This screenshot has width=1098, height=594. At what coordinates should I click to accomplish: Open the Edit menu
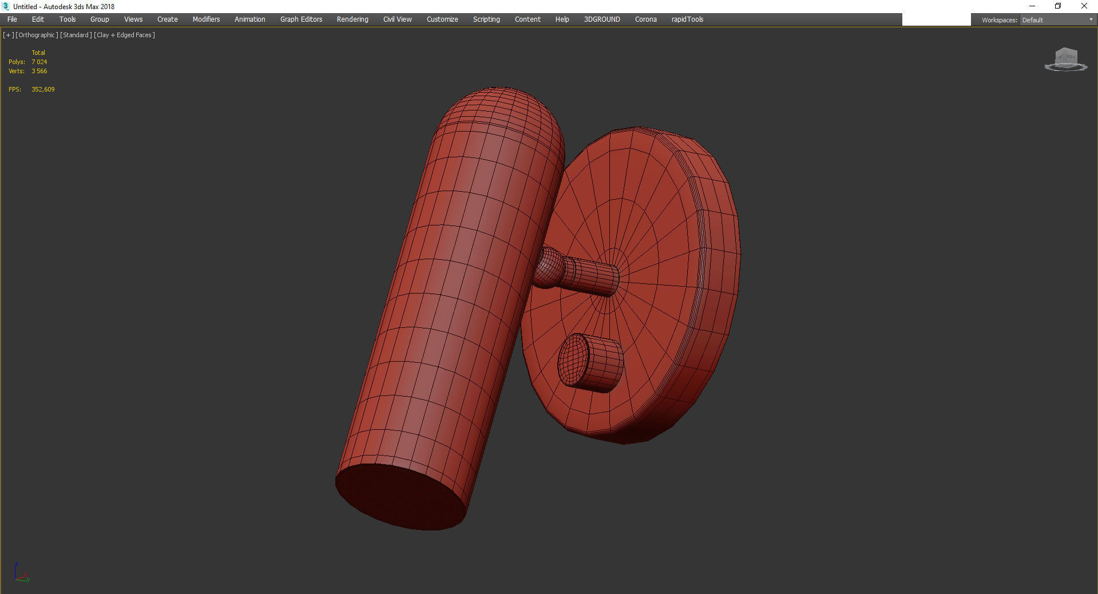[x=38, y=19]
